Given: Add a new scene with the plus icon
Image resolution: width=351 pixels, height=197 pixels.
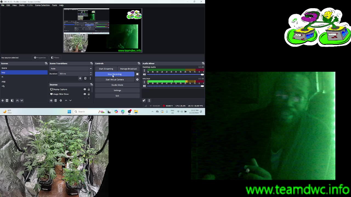Looking at the screenshot, I should click(x=2, y=100).
